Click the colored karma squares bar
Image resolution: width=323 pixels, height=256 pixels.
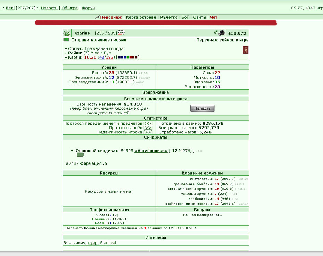click(x=127, y=57)
